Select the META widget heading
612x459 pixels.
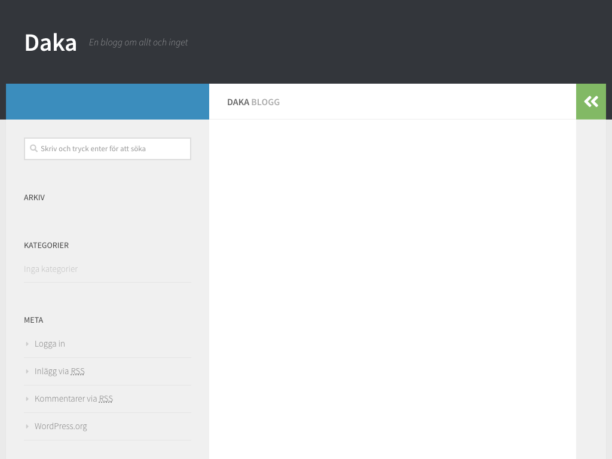[x=33, y=320]
